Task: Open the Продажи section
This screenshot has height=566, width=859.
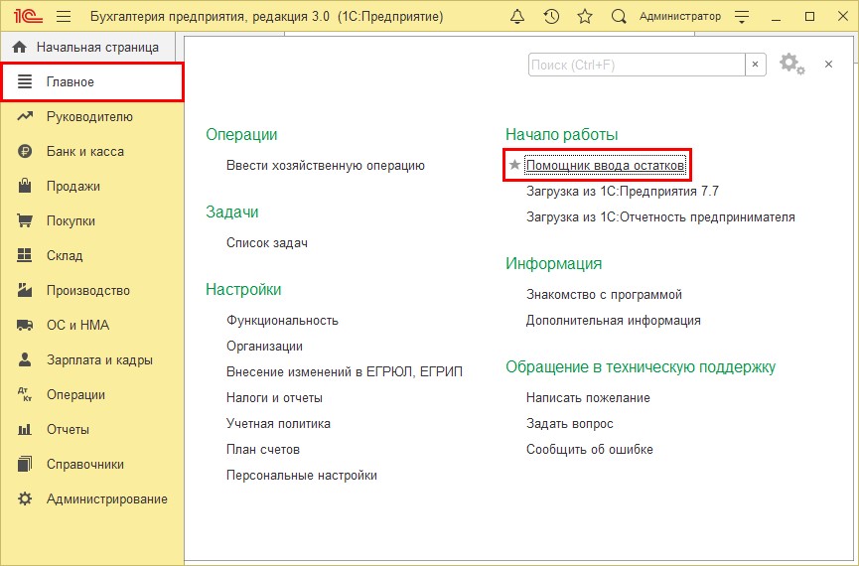Action: (x=92, y=187)
